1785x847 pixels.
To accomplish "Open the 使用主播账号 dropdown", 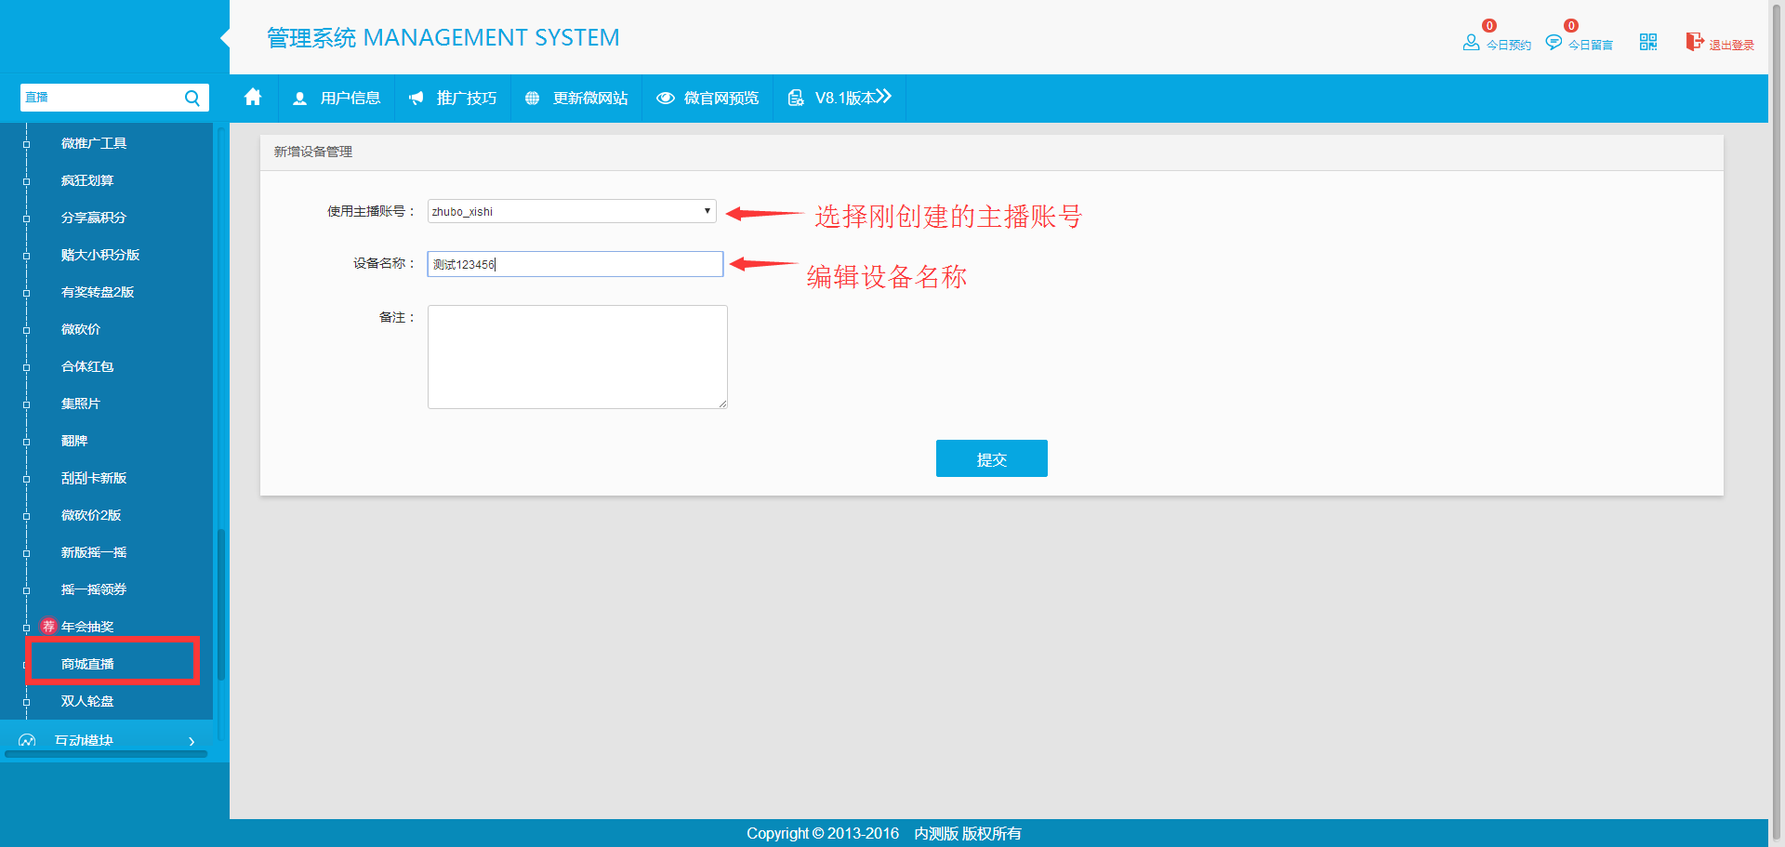I will tap(571, 211).
